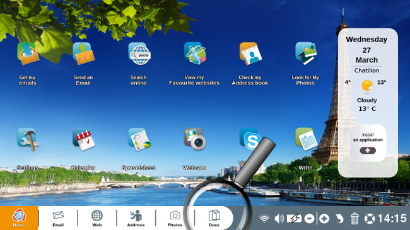Open Address in the bottom bar
This screenshot has height=230, width=410.
136,218
